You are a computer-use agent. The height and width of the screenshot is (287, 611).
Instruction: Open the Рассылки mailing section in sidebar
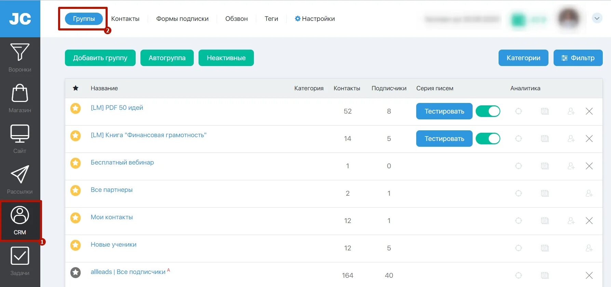(20, 180)
